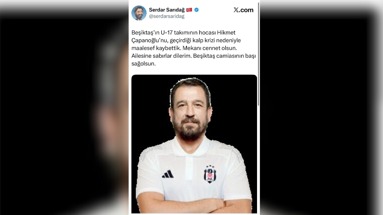Screen dimensions: 383x215
Task: Click the X.com source label
Action: coord(243,10)
